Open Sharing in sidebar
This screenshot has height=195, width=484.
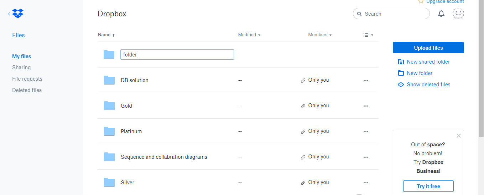coord(21,67)
